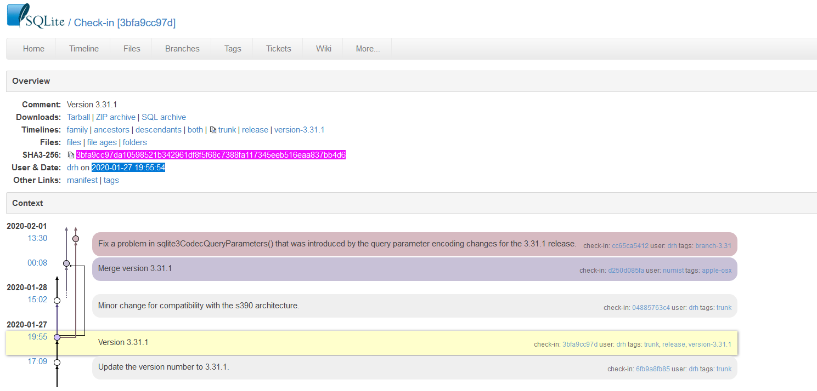The image size is (817, 391).
Task: Select 'Update the version number to 3.31.1.' text
Action: (x=164, y=367)
